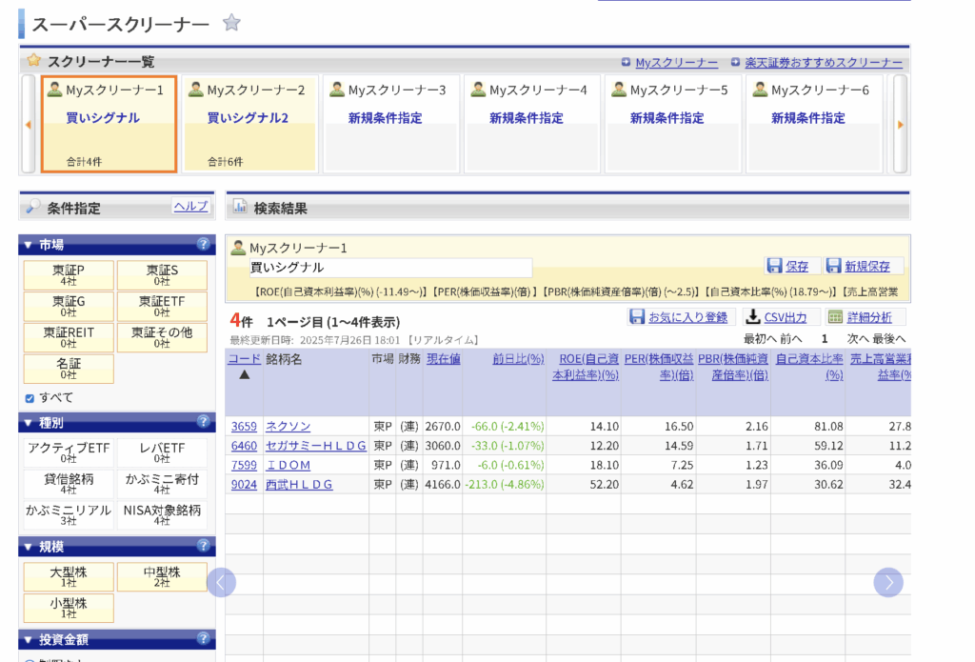Click the arrow icon before Myスクリーナー link
Image resolution: width=975 pixels, height=662 pixels.
[x=626, y=62]
